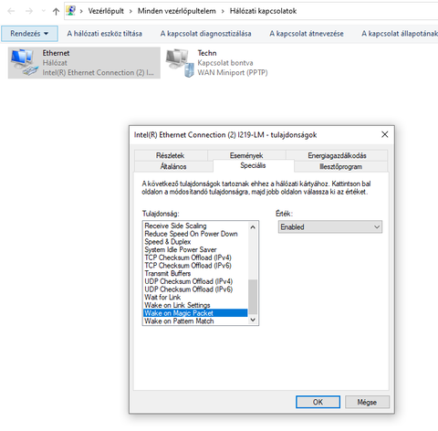Image resolution: width=438 pixels, height=431 pixels.
Task: Select the Ethernet network adapter icon
Action: (25, 63)
